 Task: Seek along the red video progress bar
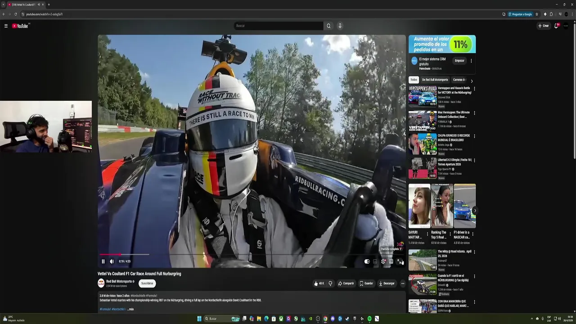click(x=252, y=254)
